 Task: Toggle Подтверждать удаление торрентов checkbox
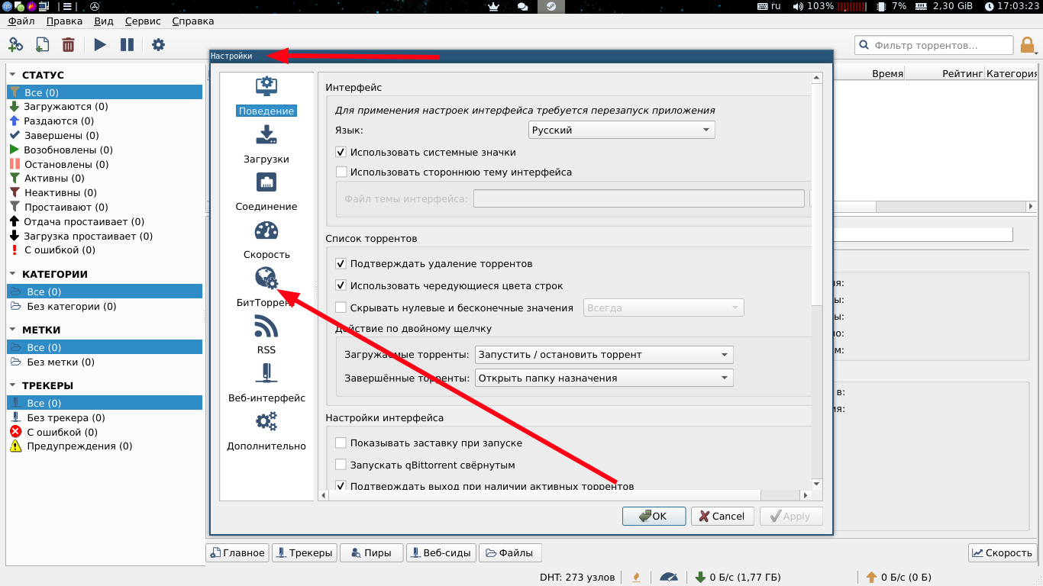point(341,264)
